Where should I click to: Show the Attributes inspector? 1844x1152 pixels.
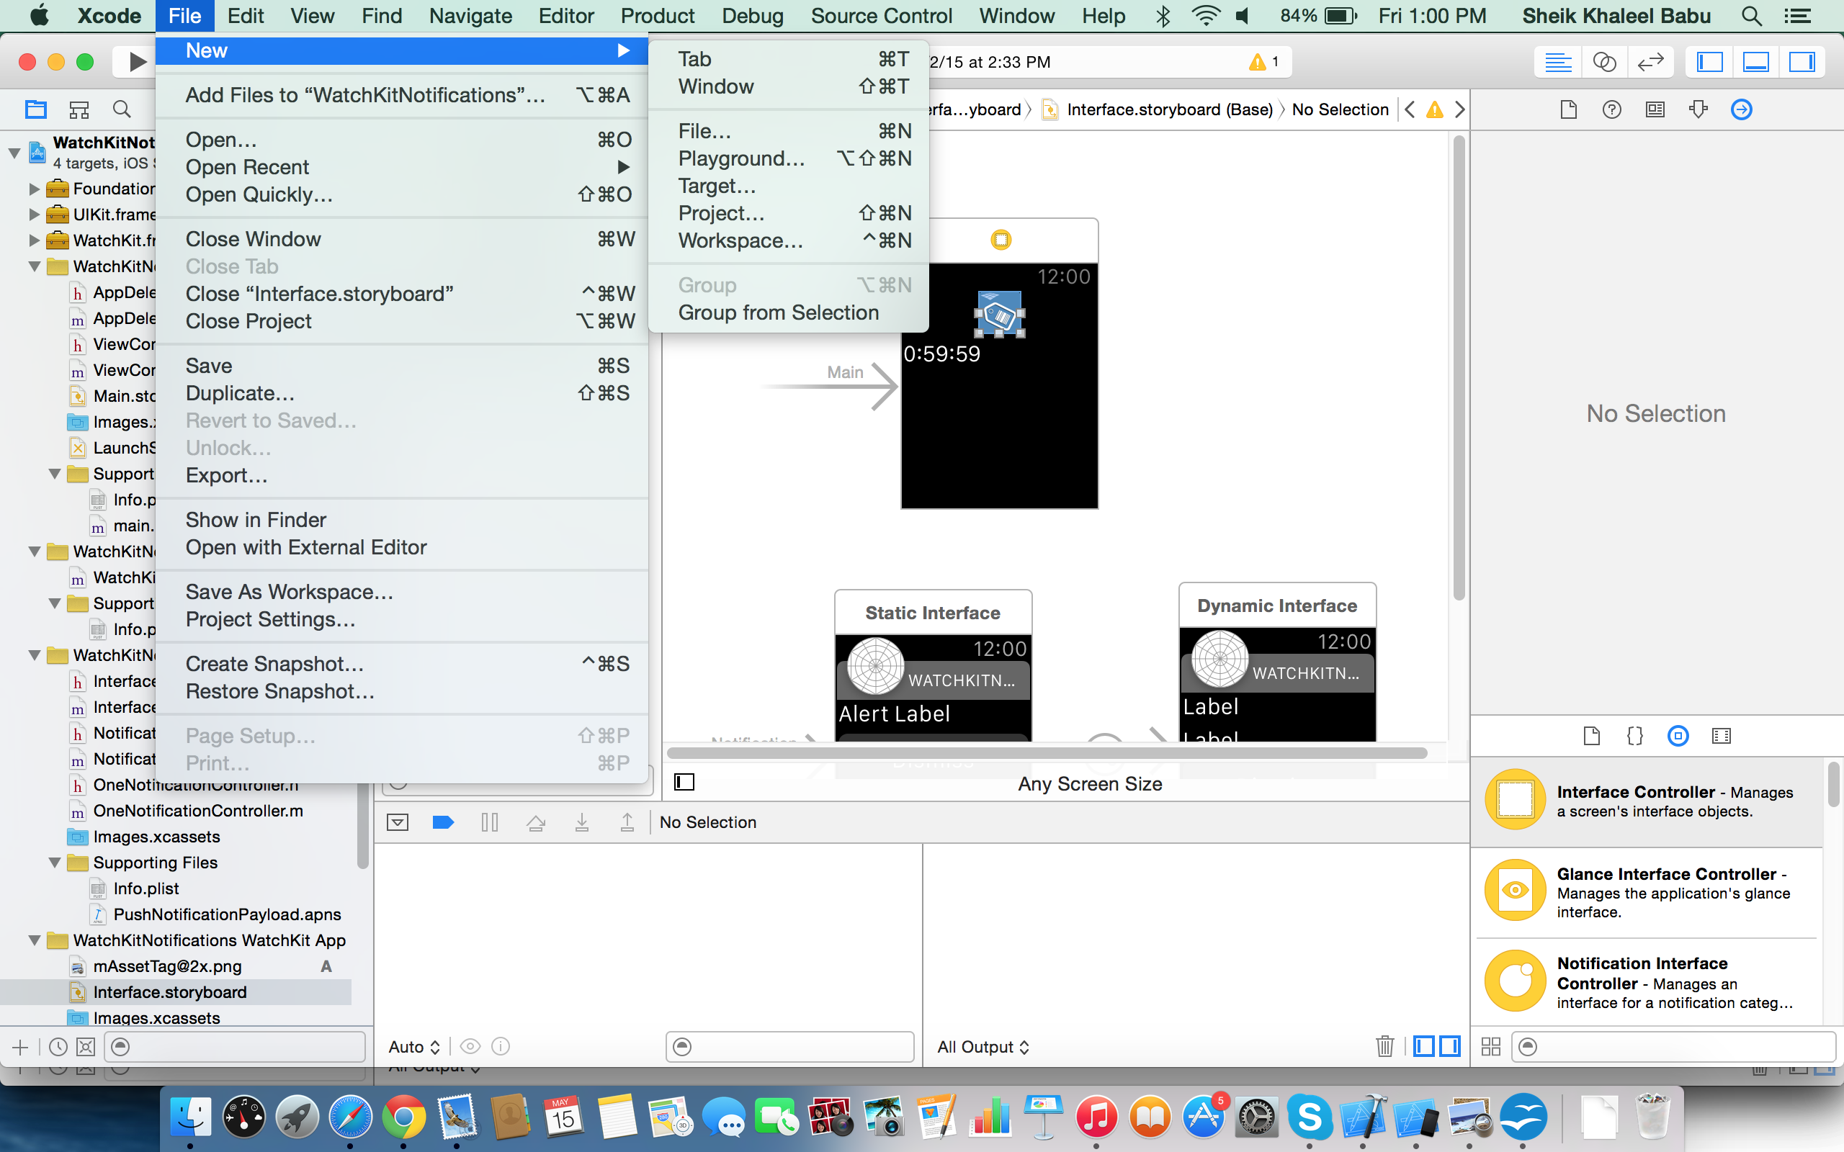pyautogui.click(x=1698, y=109)
